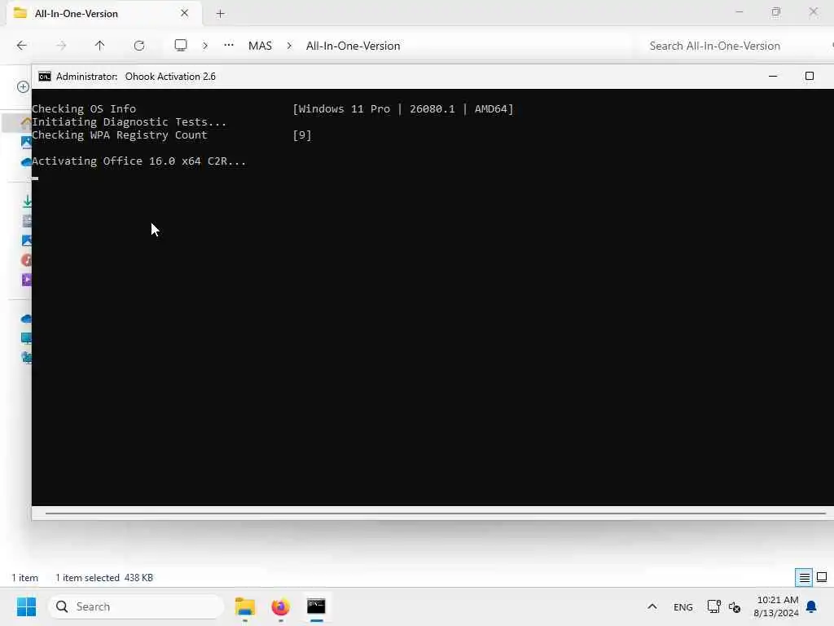Show hidden system tray icons

[x=652, y=606]
